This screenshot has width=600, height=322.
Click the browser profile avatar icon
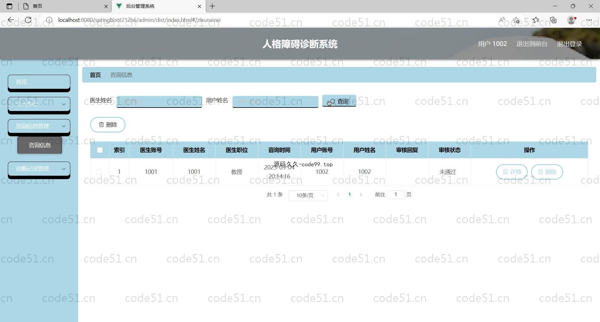coord(571,20)
